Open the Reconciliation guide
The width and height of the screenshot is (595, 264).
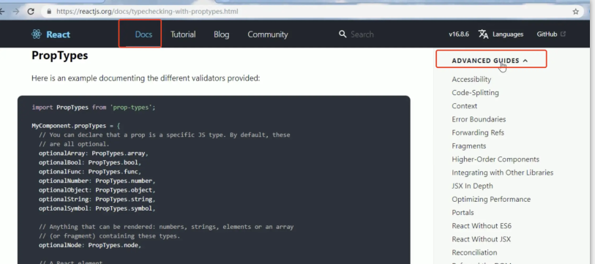pyautogui.click(x=474, y=252)
